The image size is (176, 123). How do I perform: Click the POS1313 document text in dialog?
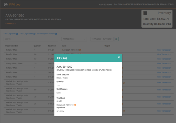(x=70, y=105)
